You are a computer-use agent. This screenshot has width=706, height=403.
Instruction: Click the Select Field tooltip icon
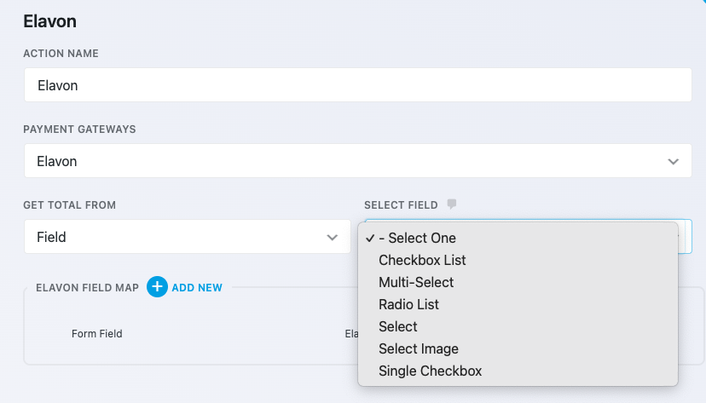452,204
